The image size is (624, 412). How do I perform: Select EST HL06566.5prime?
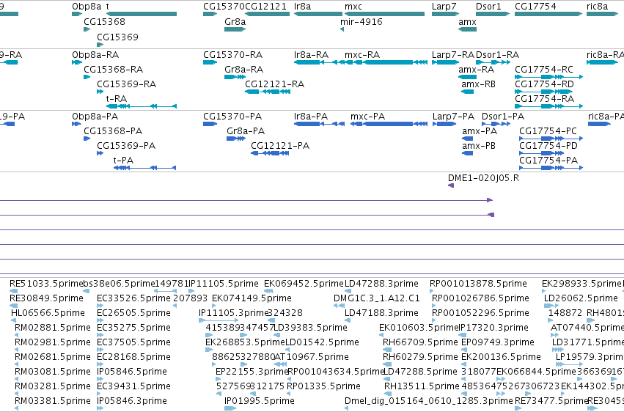tap(48, 313)
